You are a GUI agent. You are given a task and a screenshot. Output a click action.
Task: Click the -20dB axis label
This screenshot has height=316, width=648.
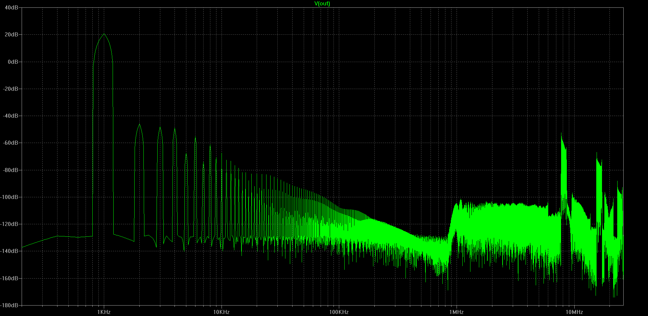[x=11, y=89]
